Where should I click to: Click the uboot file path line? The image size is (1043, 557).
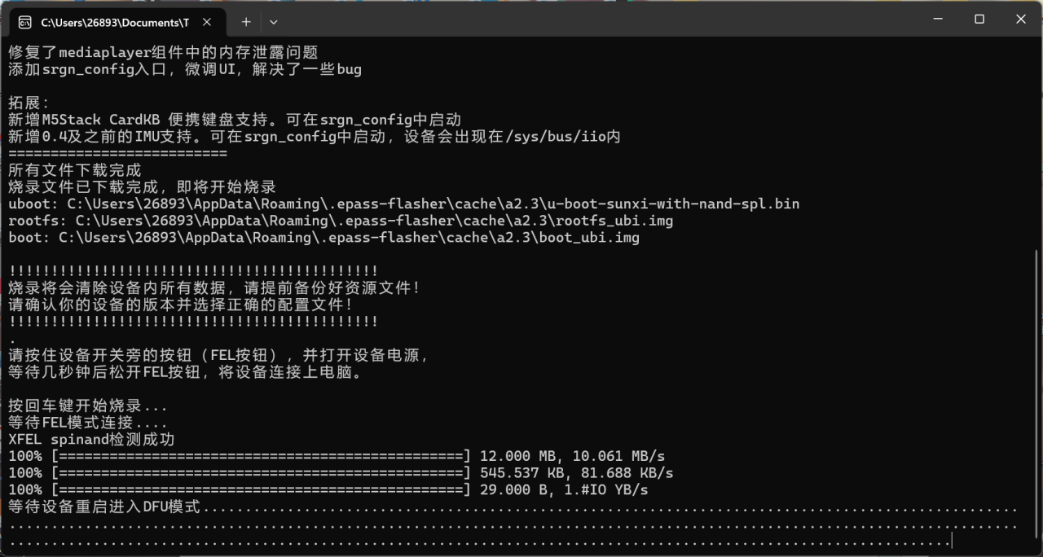tap(403, 204)
